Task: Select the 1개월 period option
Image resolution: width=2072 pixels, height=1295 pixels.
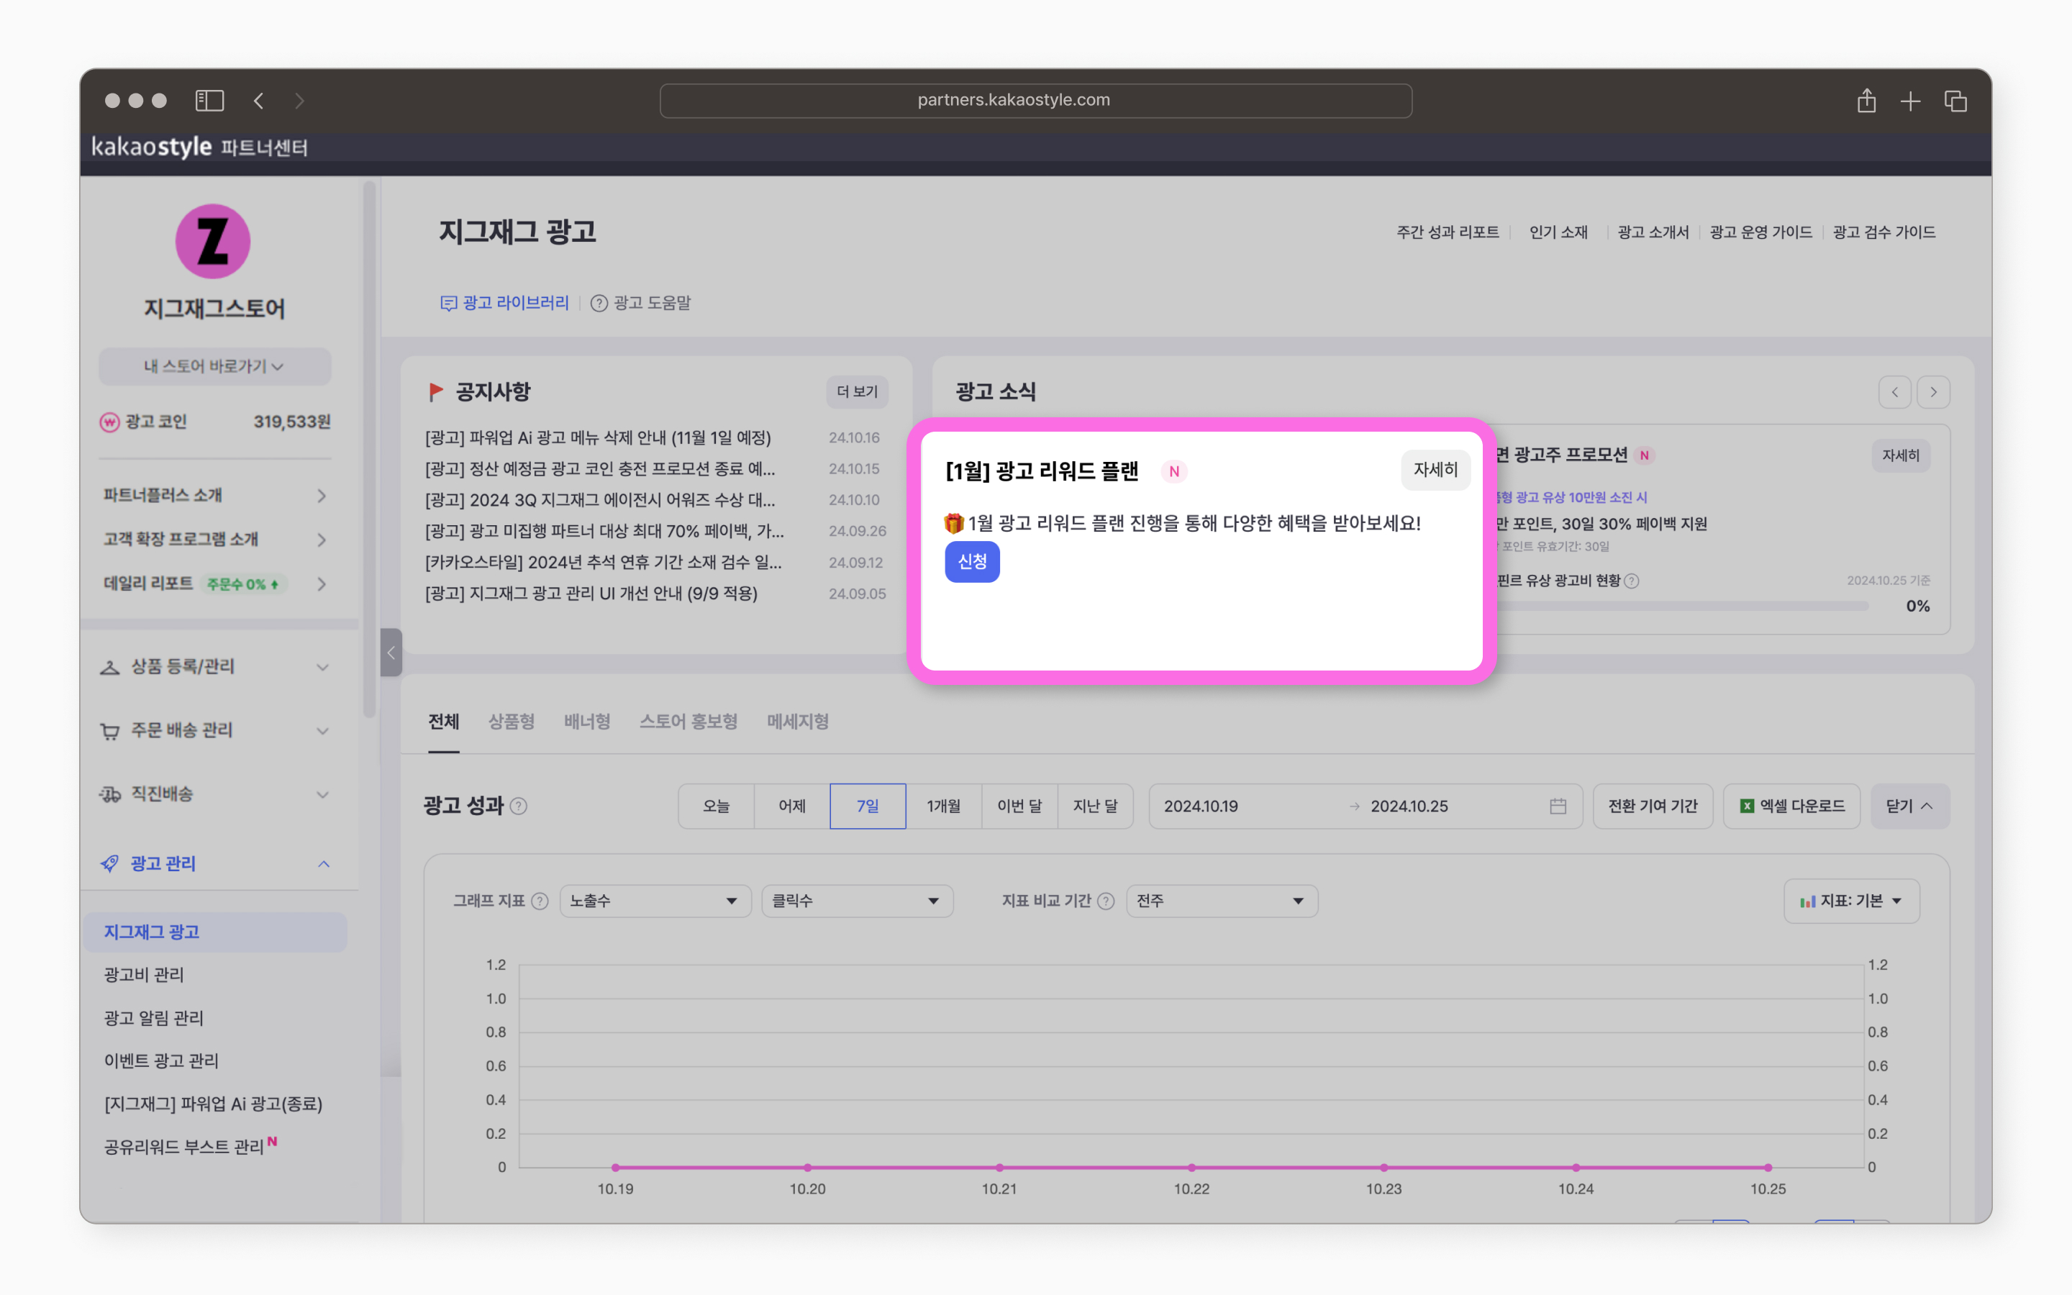Action: click(943, 806)
